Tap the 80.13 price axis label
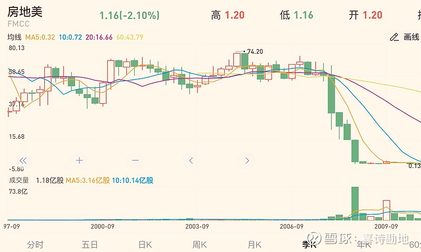Image resolution: width=421 pixels, height=252 pixels. pos(17,48)
